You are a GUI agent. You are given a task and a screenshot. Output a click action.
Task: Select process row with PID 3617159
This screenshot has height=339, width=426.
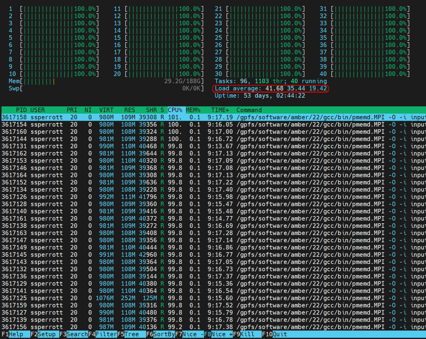tap(214, 305)
